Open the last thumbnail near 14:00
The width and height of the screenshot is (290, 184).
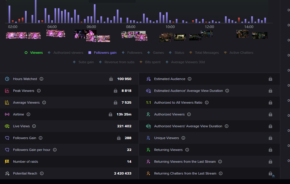[x=260, y=35]
